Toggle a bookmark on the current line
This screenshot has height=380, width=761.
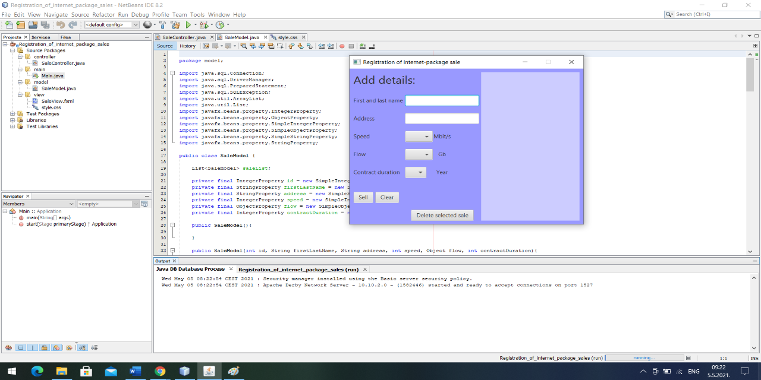pyautogui.click(x=310, y=46)
